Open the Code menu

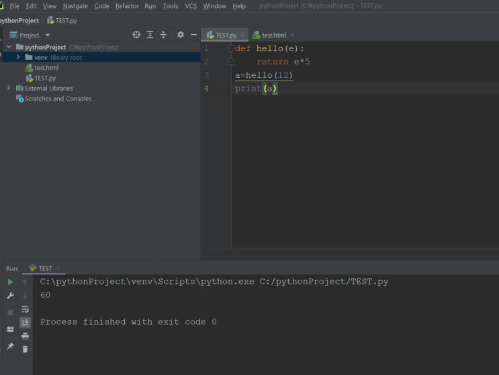(101, 6)
